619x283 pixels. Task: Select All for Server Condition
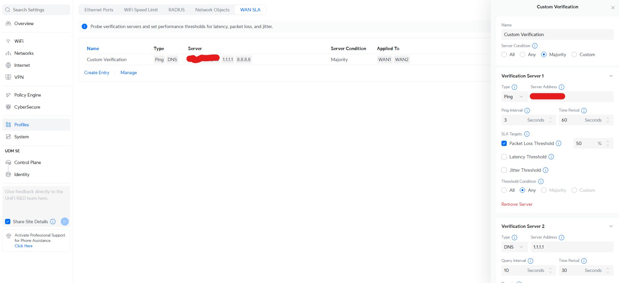pos(504,54)
